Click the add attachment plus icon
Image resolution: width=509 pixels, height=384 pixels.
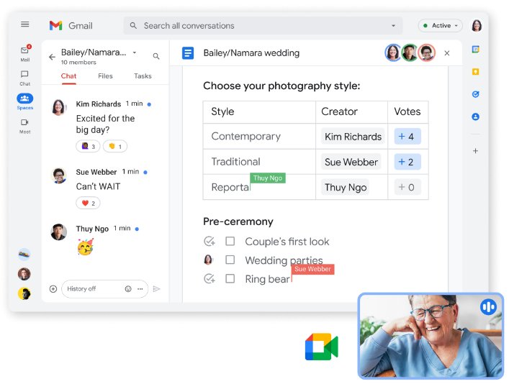click(53, 289)
